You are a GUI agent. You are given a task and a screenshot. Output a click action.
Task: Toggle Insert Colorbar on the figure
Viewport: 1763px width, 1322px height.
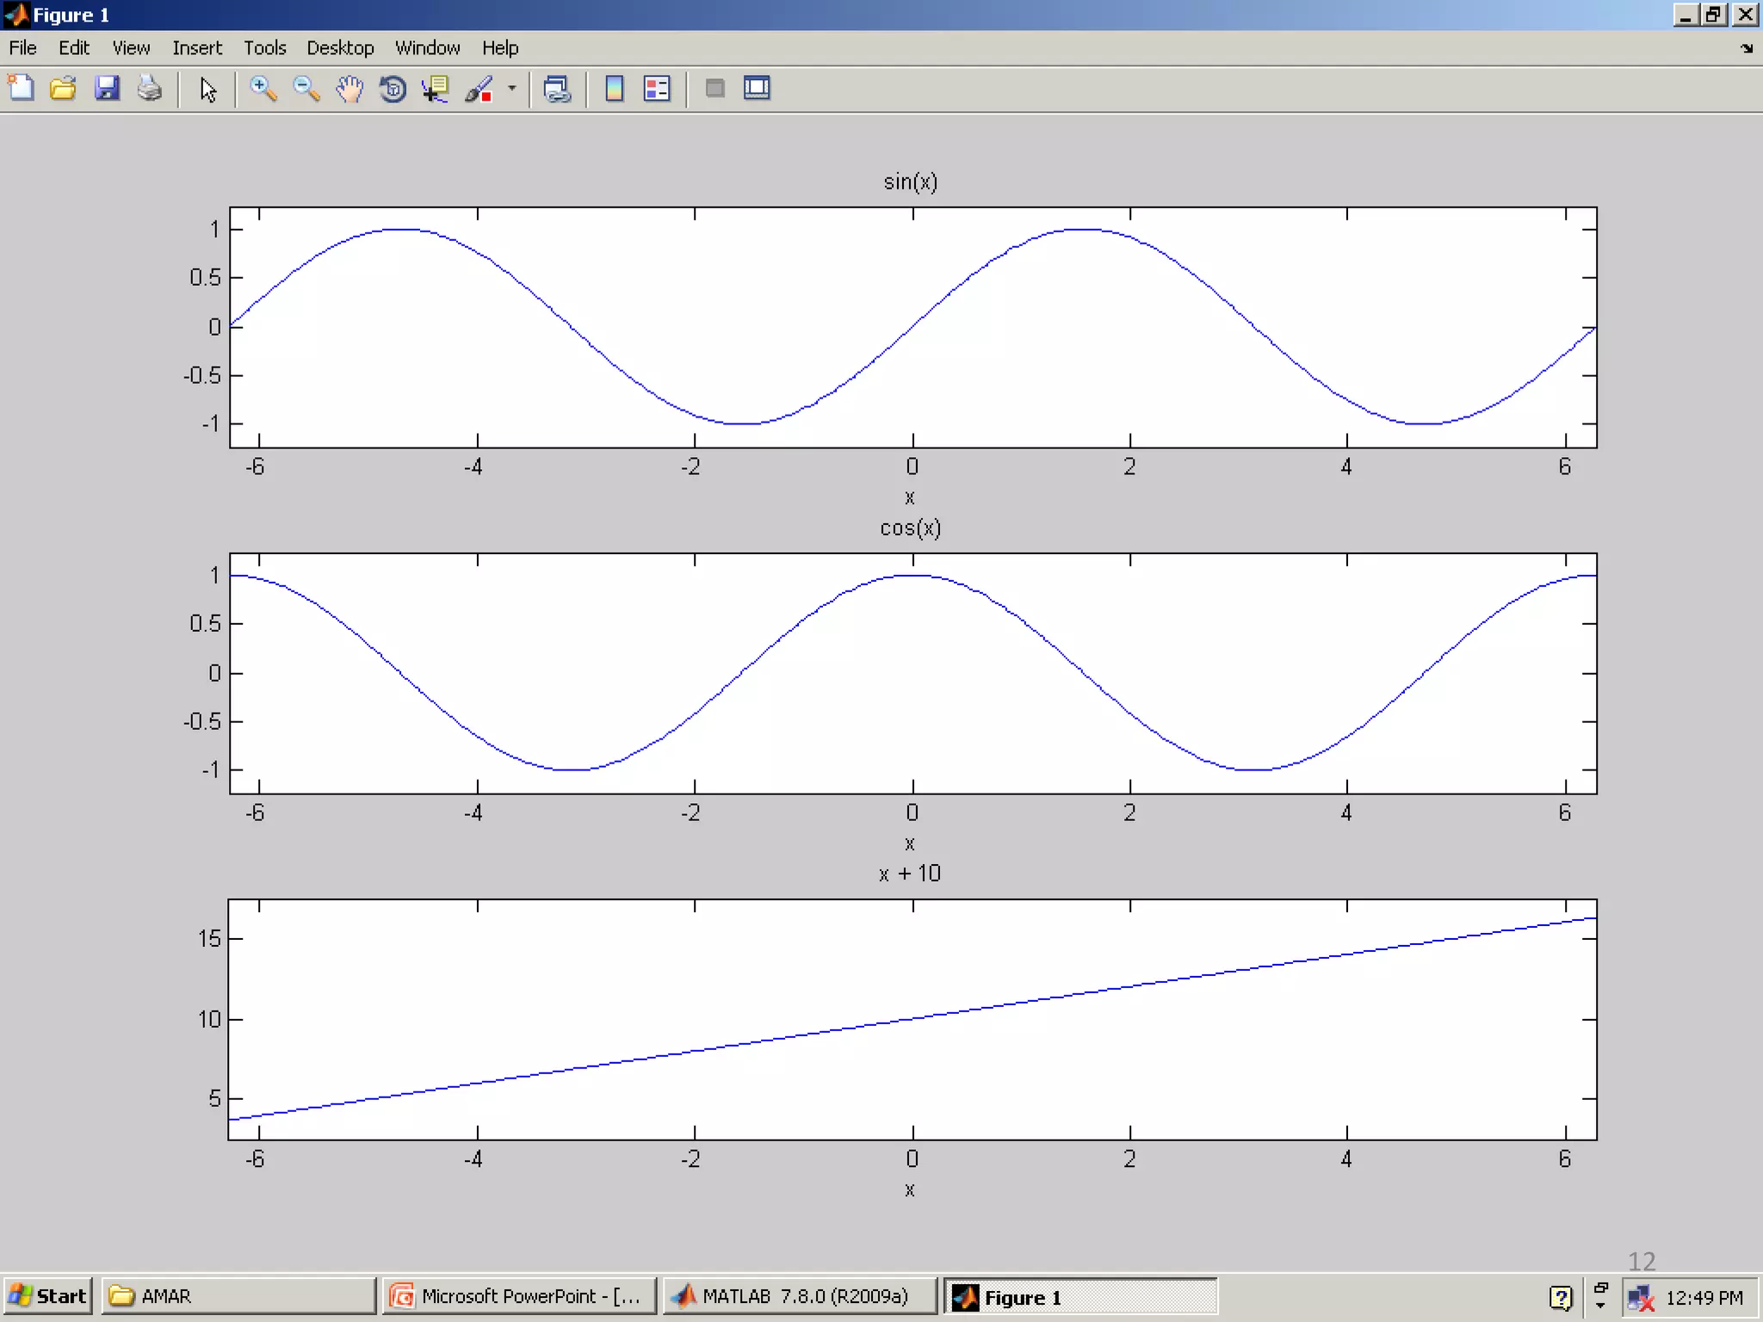pos(614,89)
